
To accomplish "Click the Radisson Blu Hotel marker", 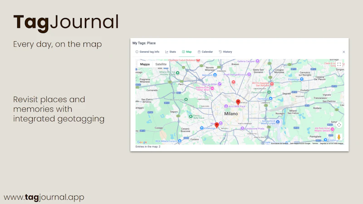I will tap(212, 88).
